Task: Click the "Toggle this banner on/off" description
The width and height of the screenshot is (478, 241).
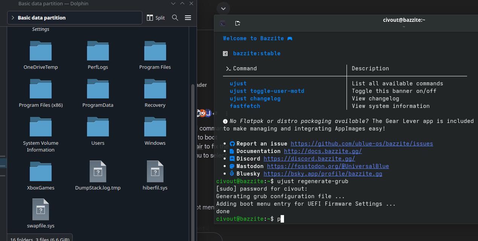Action: pyautogui.click(x=394, y=91)
